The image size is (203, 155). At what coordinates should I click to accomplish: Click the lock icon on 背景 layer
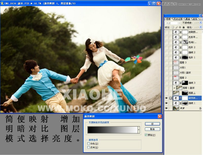tap(200, 108)
